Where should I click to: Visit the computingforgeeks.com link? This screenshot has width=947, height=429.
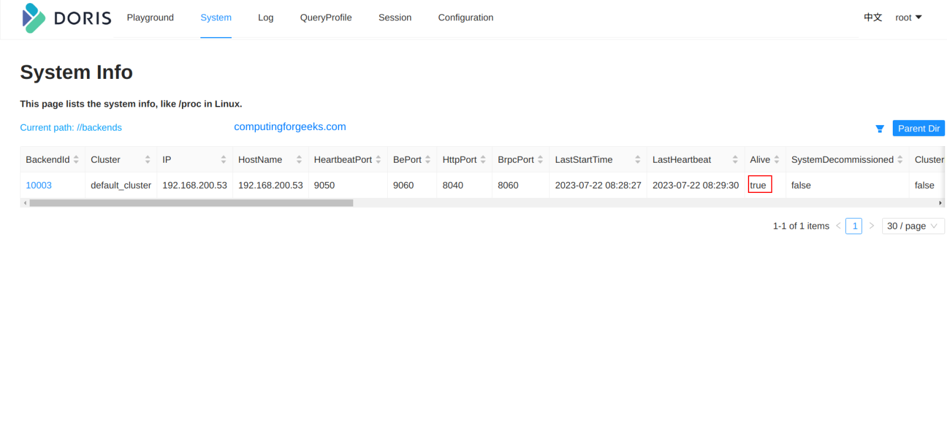(x=290, y=126)
